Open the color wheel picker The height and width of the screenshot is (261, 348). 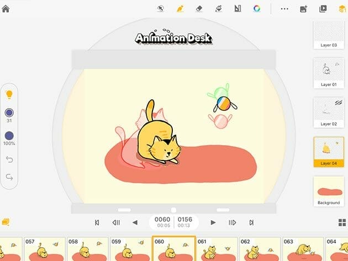click(x=257, y=9)
